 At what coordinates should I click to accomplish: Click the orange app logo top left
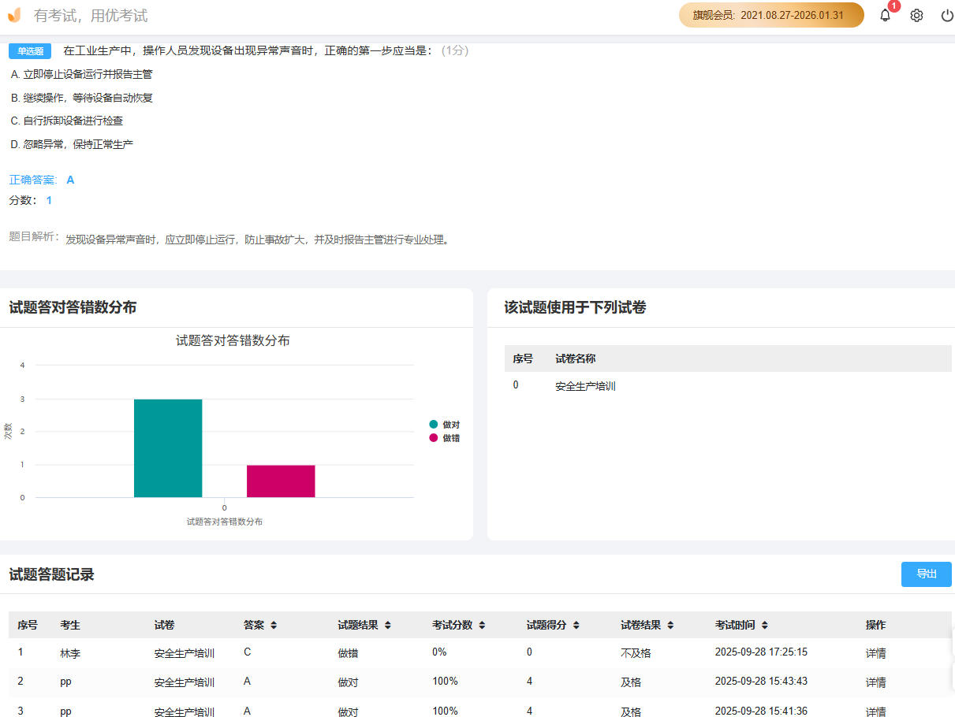(x=13, y=13)
